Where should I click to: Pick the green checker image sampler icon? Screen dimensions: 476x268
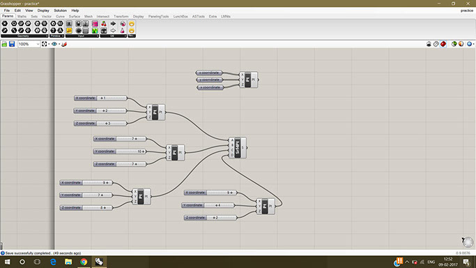95,31
